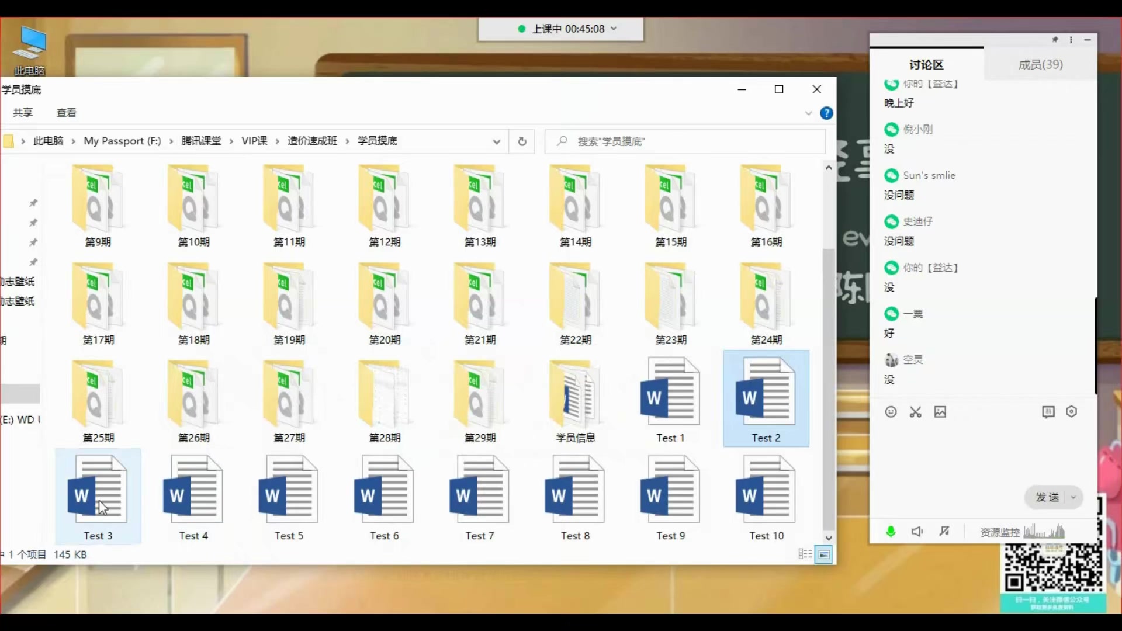The height and width of the screenshot is (631, 1122).
Task: Open the 第9期 folder
Action: (98, 206)
